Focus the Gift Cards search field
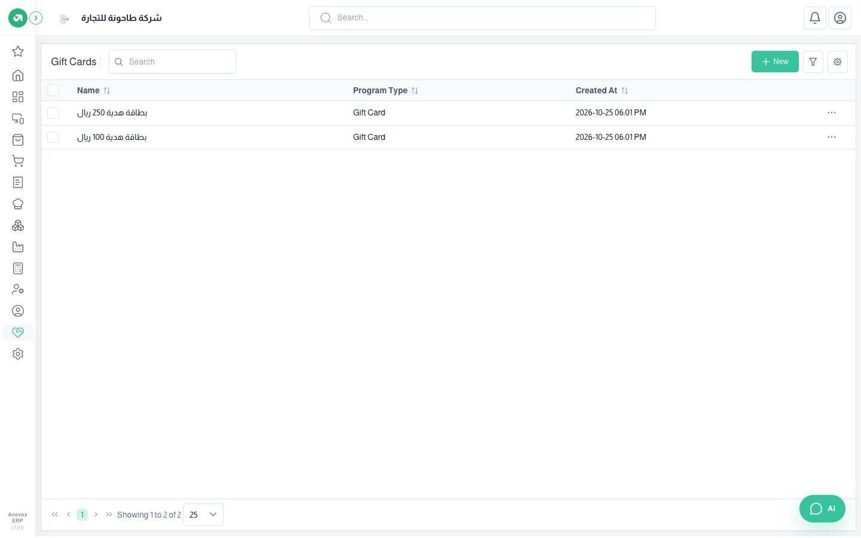The width and height of the screenshot is (861, 538). 172,62
